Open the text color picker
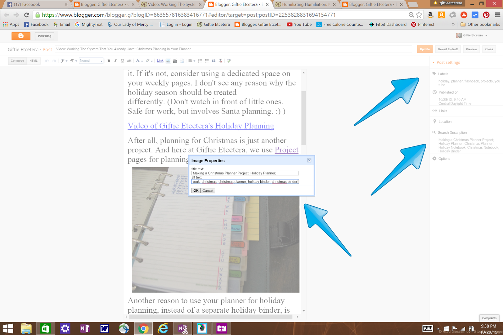The width and height of the screenshot is (503, 335). click(x=139, y=61)
